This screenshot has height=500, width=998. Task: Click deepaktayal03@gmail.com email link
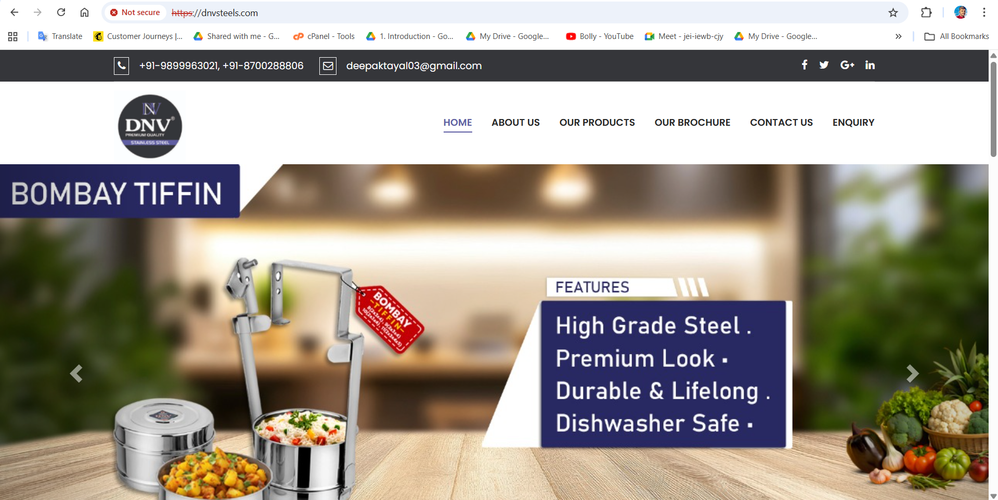coord(414,66)
